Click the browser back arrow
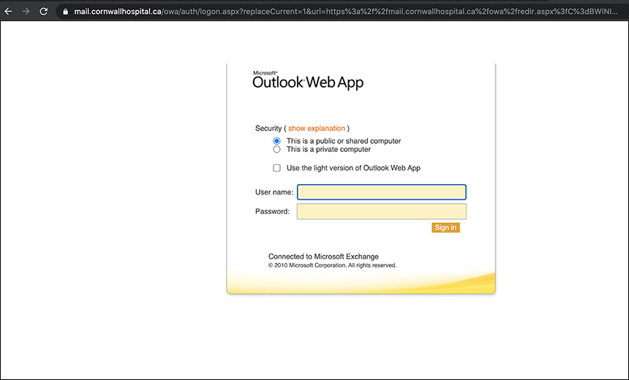The image size is (629, 380). (x=9, y=12)
